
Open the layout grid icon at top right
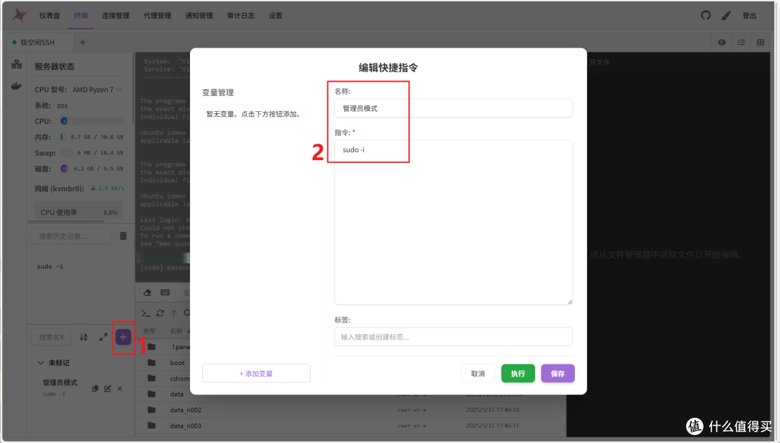[760, 43]
